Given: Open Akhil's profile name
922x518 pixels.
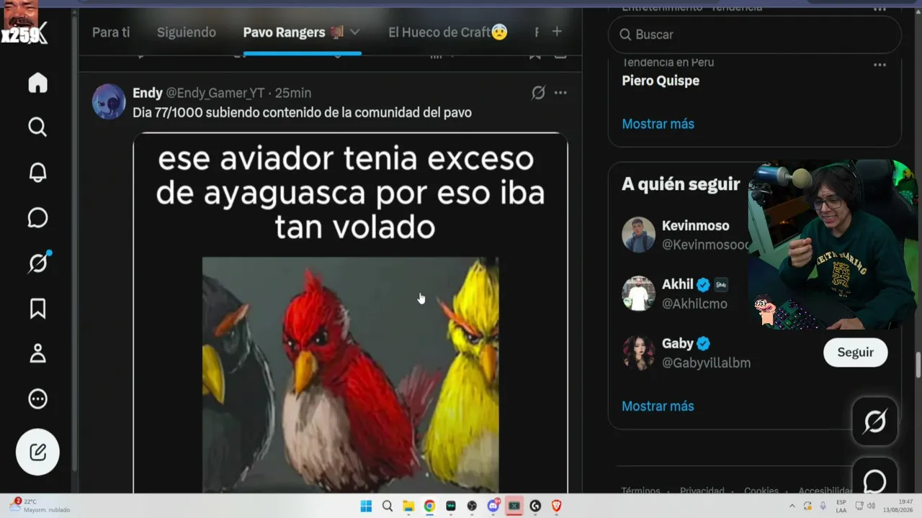Looking at the screenshot, I should tap(677, 284).
